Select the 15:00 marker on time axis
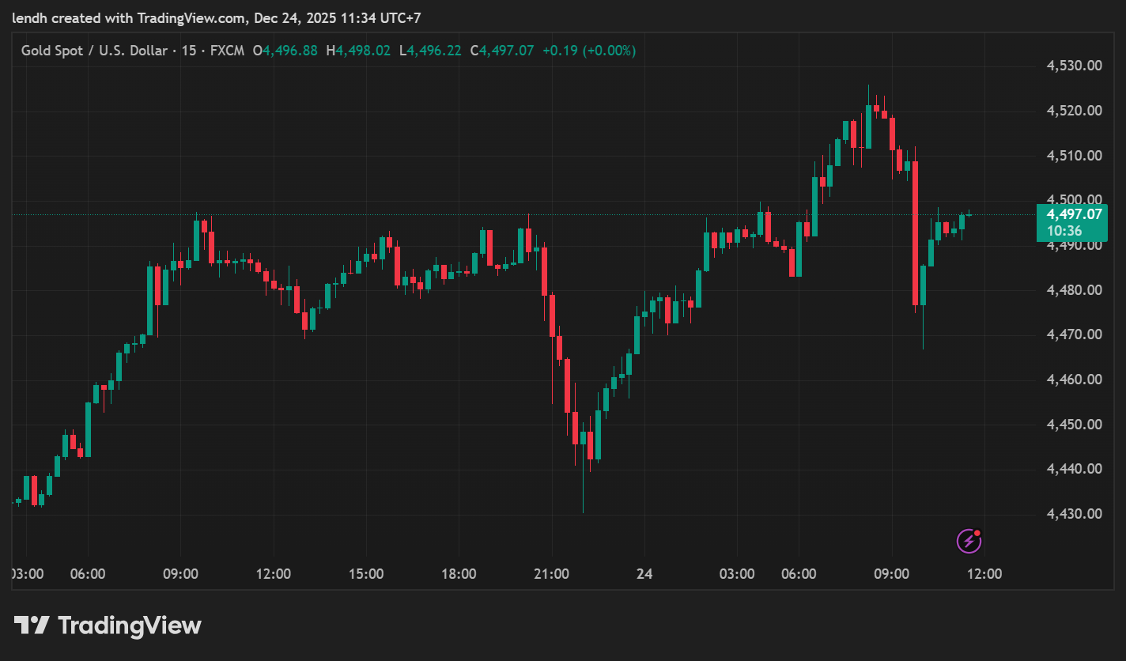This screenshot has width=1126, height=661. [x=366, y=574]
